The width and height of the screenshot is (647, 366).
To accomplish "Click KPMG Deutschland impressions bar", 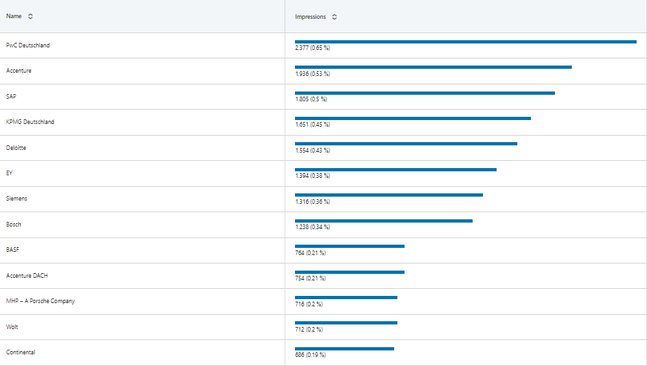I will (x=412, y=119).
